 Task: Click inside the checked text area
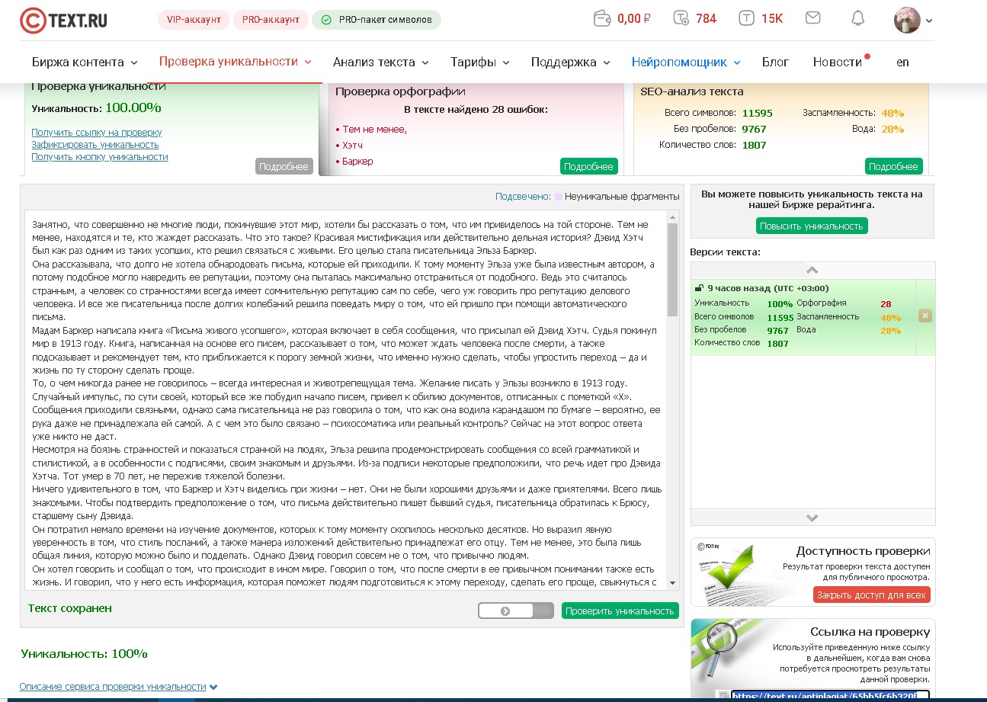coord(346,400)
